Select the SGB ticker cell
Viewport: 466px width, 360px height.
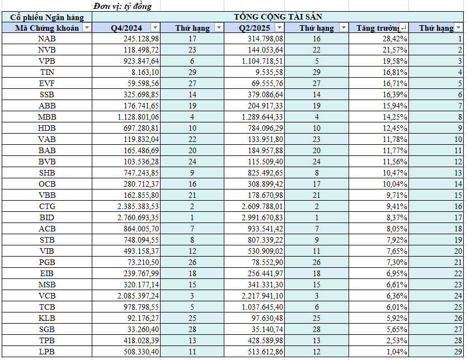47,329
